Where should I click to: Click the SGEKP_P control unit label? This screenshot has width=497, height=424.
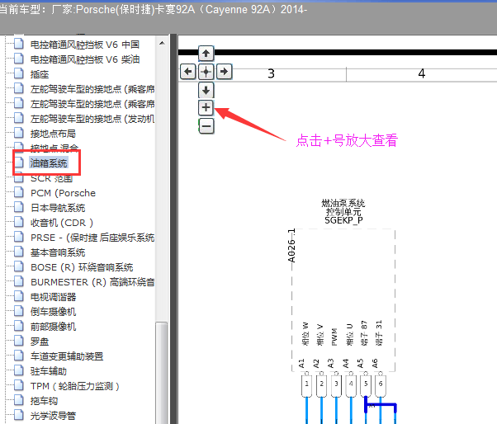tap(343, 220)
